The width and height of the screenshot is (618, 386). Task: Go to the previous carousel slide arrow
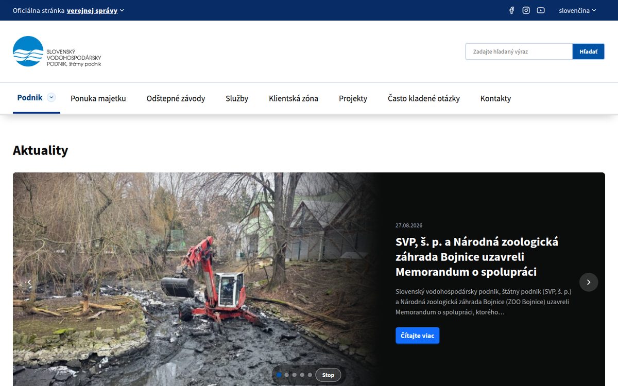point(29,282)
